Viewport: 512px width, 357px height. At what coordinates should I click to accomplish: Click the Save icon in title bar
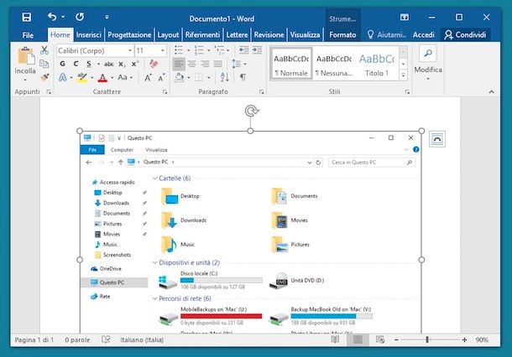pyautogui.click(x=27, y=17)
